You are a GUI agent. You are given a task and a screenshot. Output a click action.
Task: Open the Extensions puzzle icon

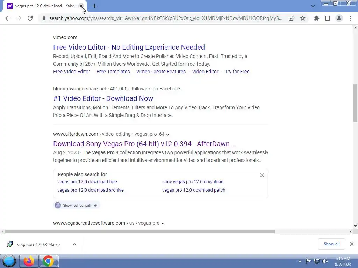pyautogui.click(x=317, y=18)
